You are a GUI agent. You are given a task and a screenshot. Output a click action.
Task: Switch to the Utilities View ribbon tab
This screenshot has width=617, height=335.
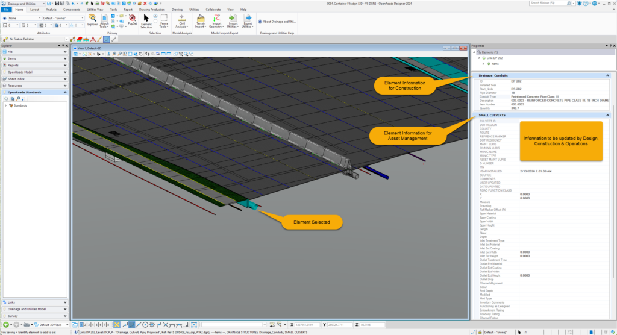click(95, 10)
